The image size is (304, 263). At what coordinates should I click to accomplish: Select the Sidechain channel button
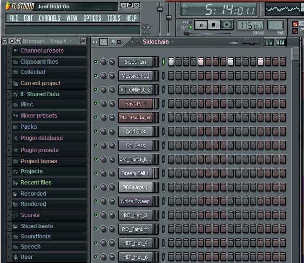pos(135,62)
